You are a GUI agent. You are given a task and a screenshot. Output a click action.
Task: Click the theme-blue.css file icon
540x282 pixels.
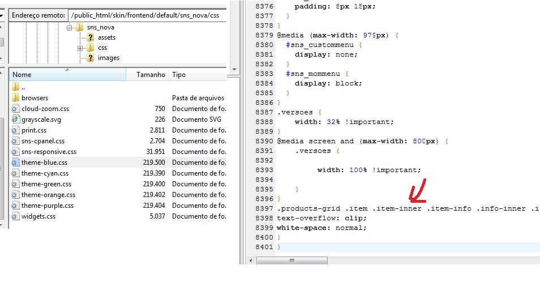(x=16, y=163)
